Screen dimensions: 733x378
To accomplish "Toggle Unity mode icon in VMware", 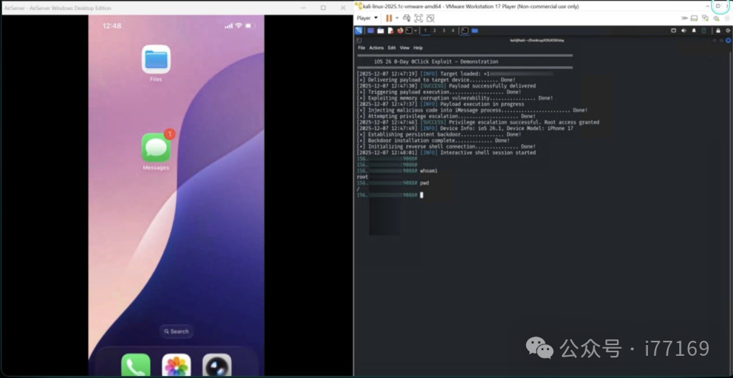I will [430, 18].
